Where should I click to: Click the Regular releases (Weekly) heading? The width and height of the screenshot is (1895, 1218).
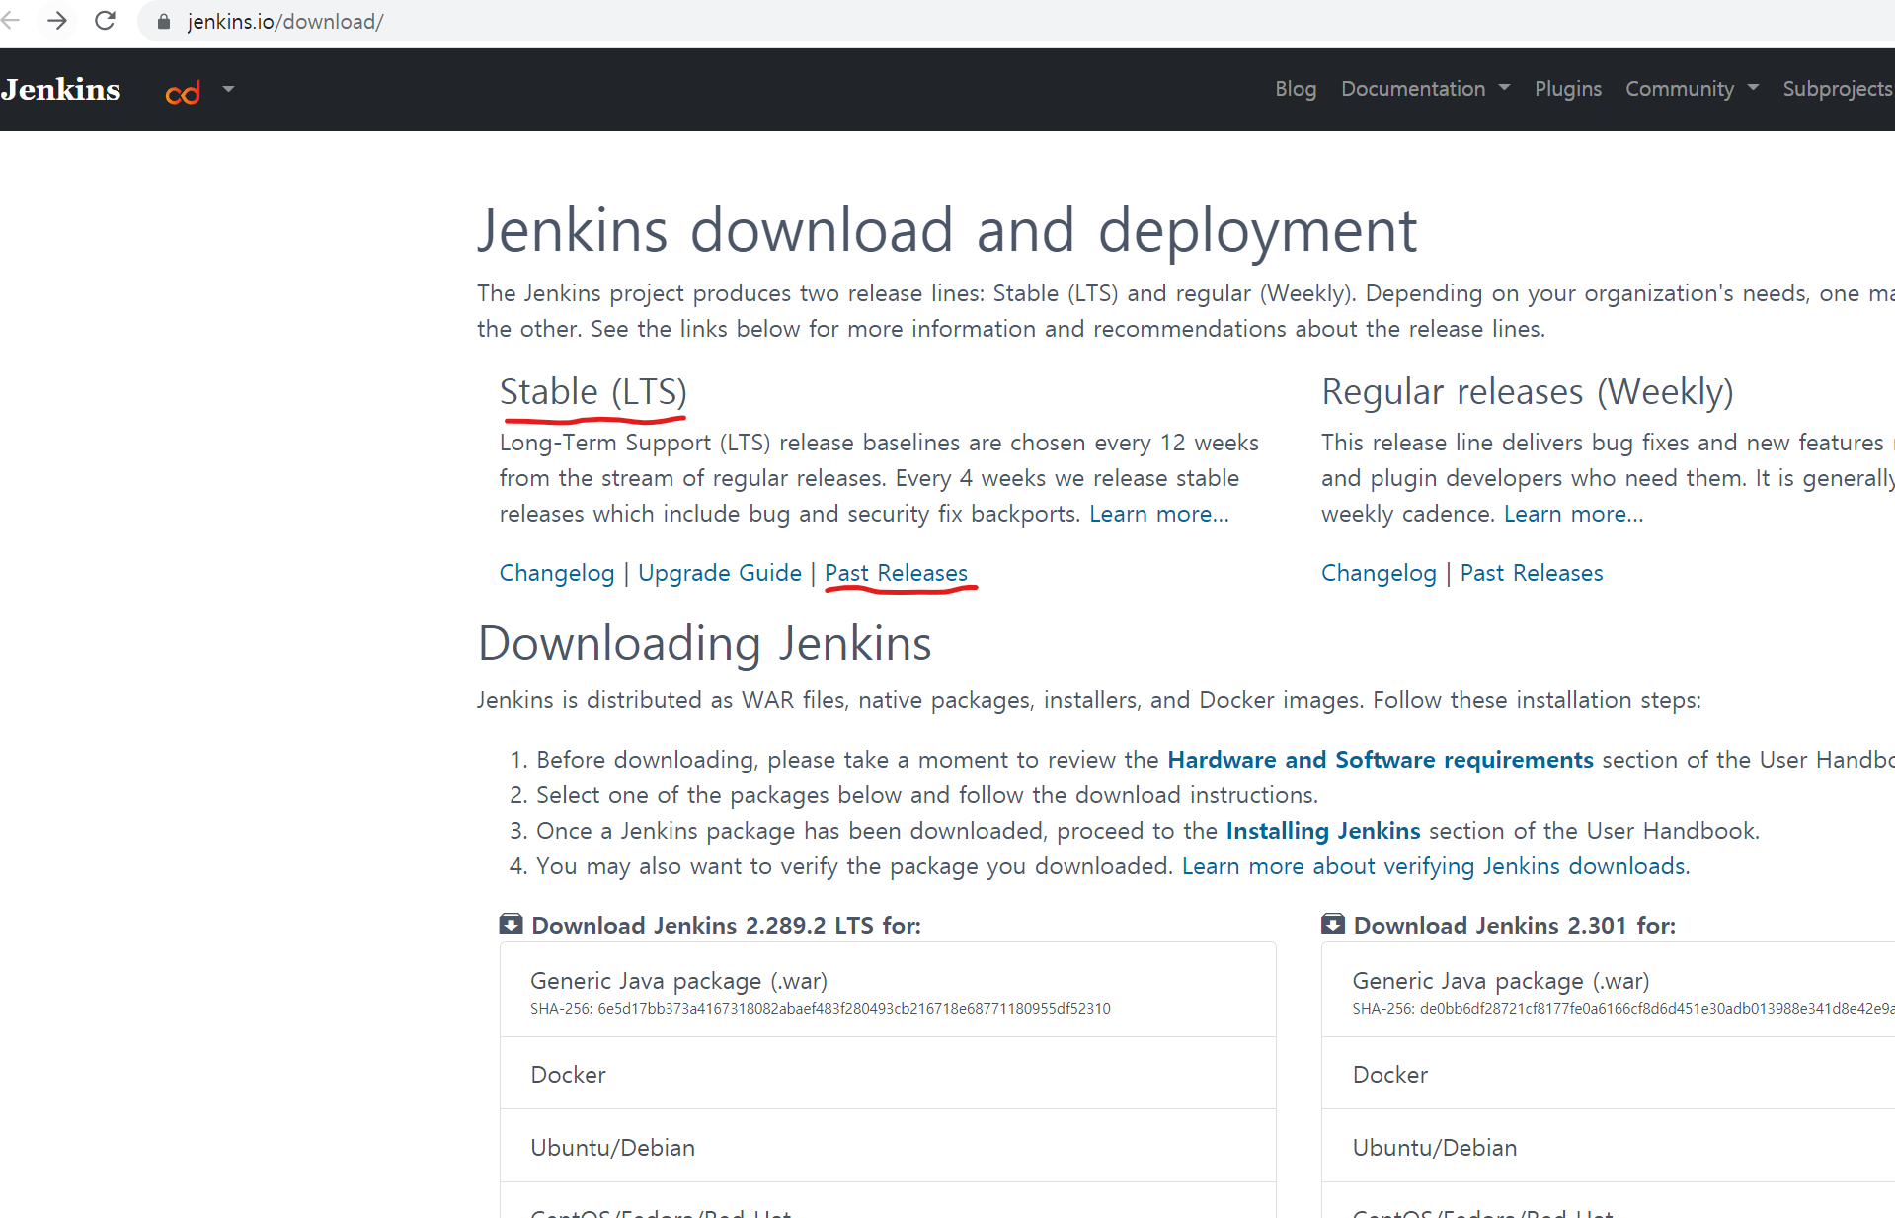click(x=1528, y=392)
